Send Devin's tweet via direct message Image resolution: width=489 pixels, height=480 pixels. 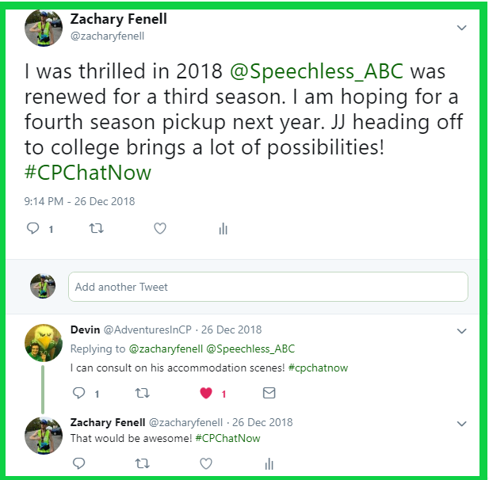pos(269,393)
